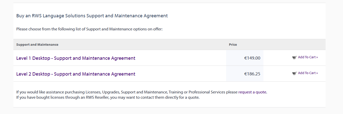
Task: Click the cart icon for Level 2 Desktop
Action: [294, 73]
